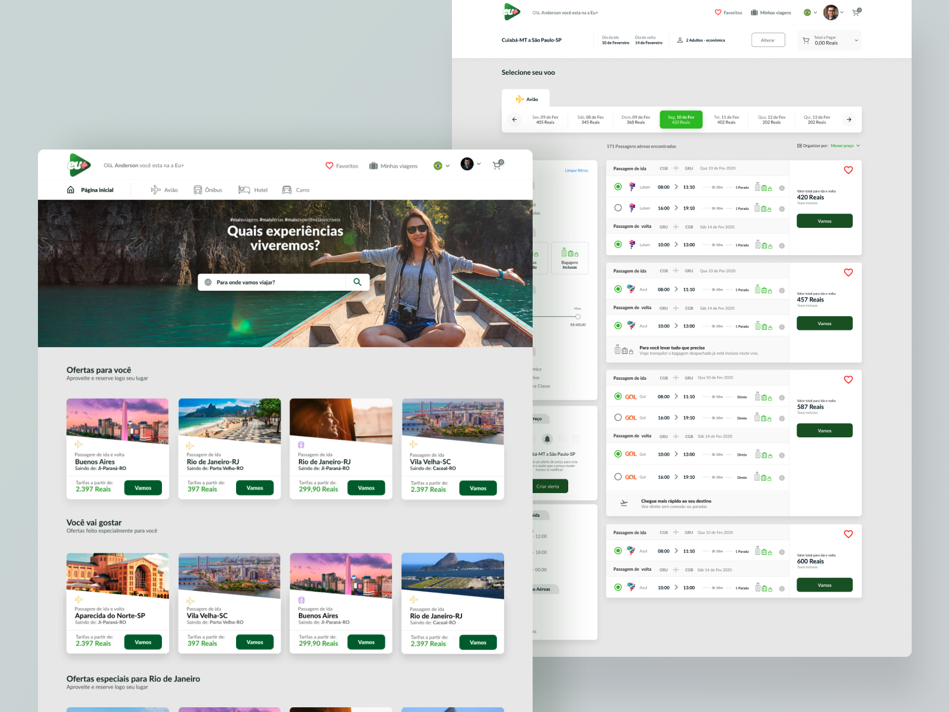Viewport: 949px width, 712px height.
Task: Select Azul 08:00 radio in the 457 Reais card
Action: pos(618,290)
